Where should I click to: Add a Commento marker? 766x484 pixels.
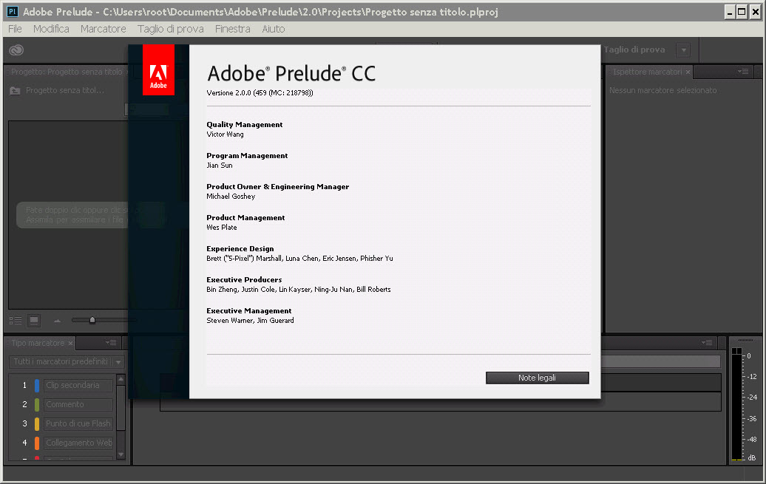(x=78, y=404)
